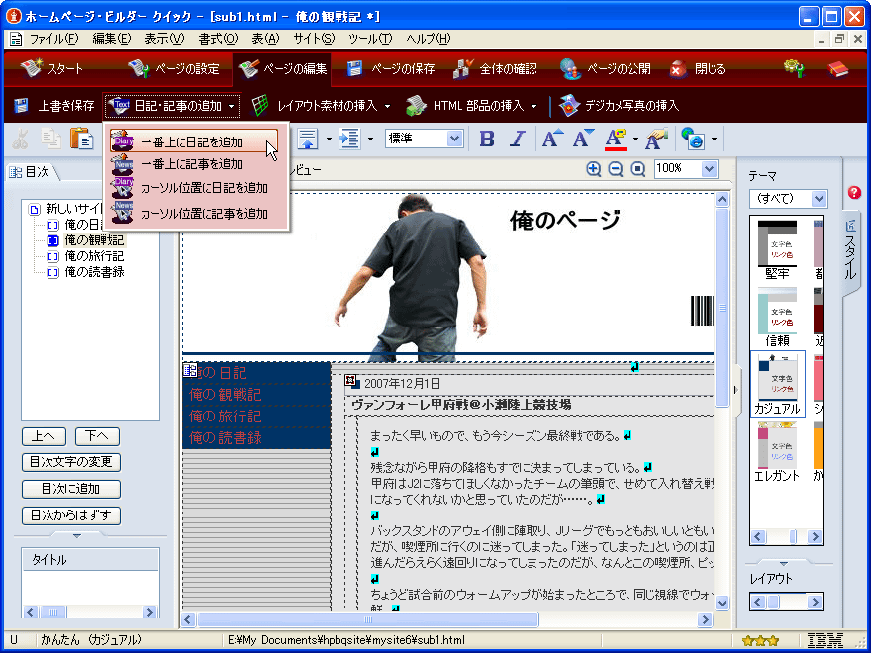The height and width of the screenshot is (653, 871).
Task: Select the 堅牢 theme thumbnail
Action: (x=777, y=250)
